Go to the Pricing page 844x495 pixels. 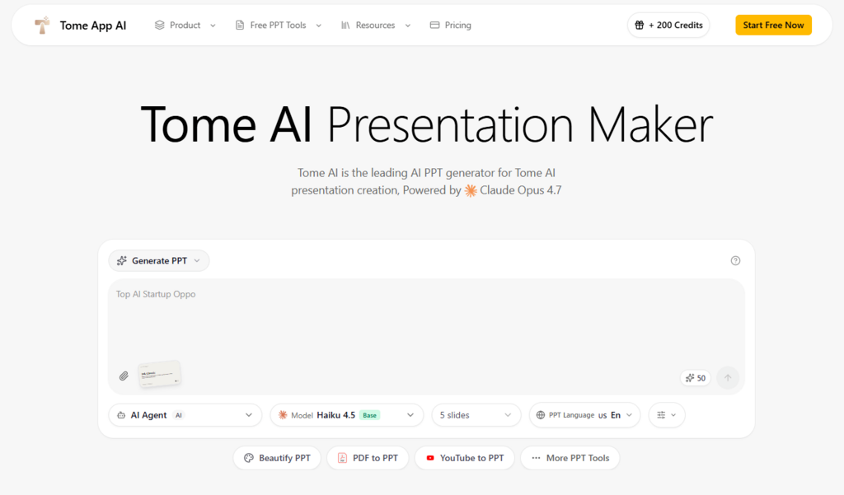coord(451,26)
